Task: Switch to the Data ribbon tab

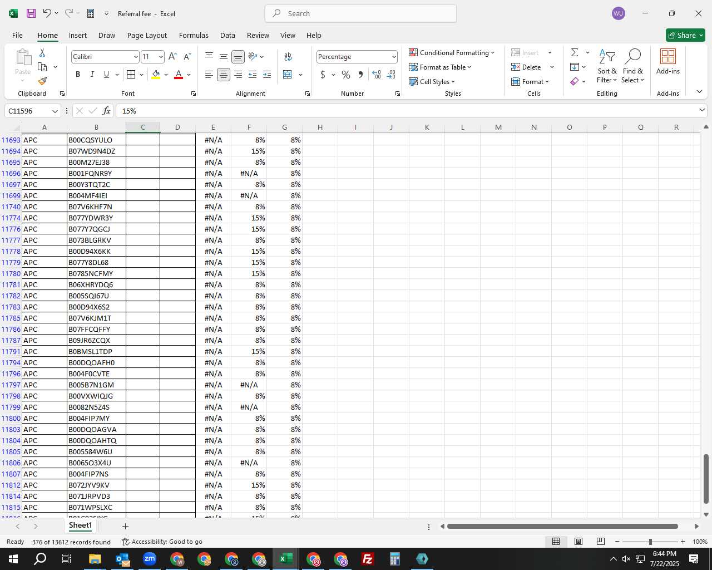Action: (228, 35)
